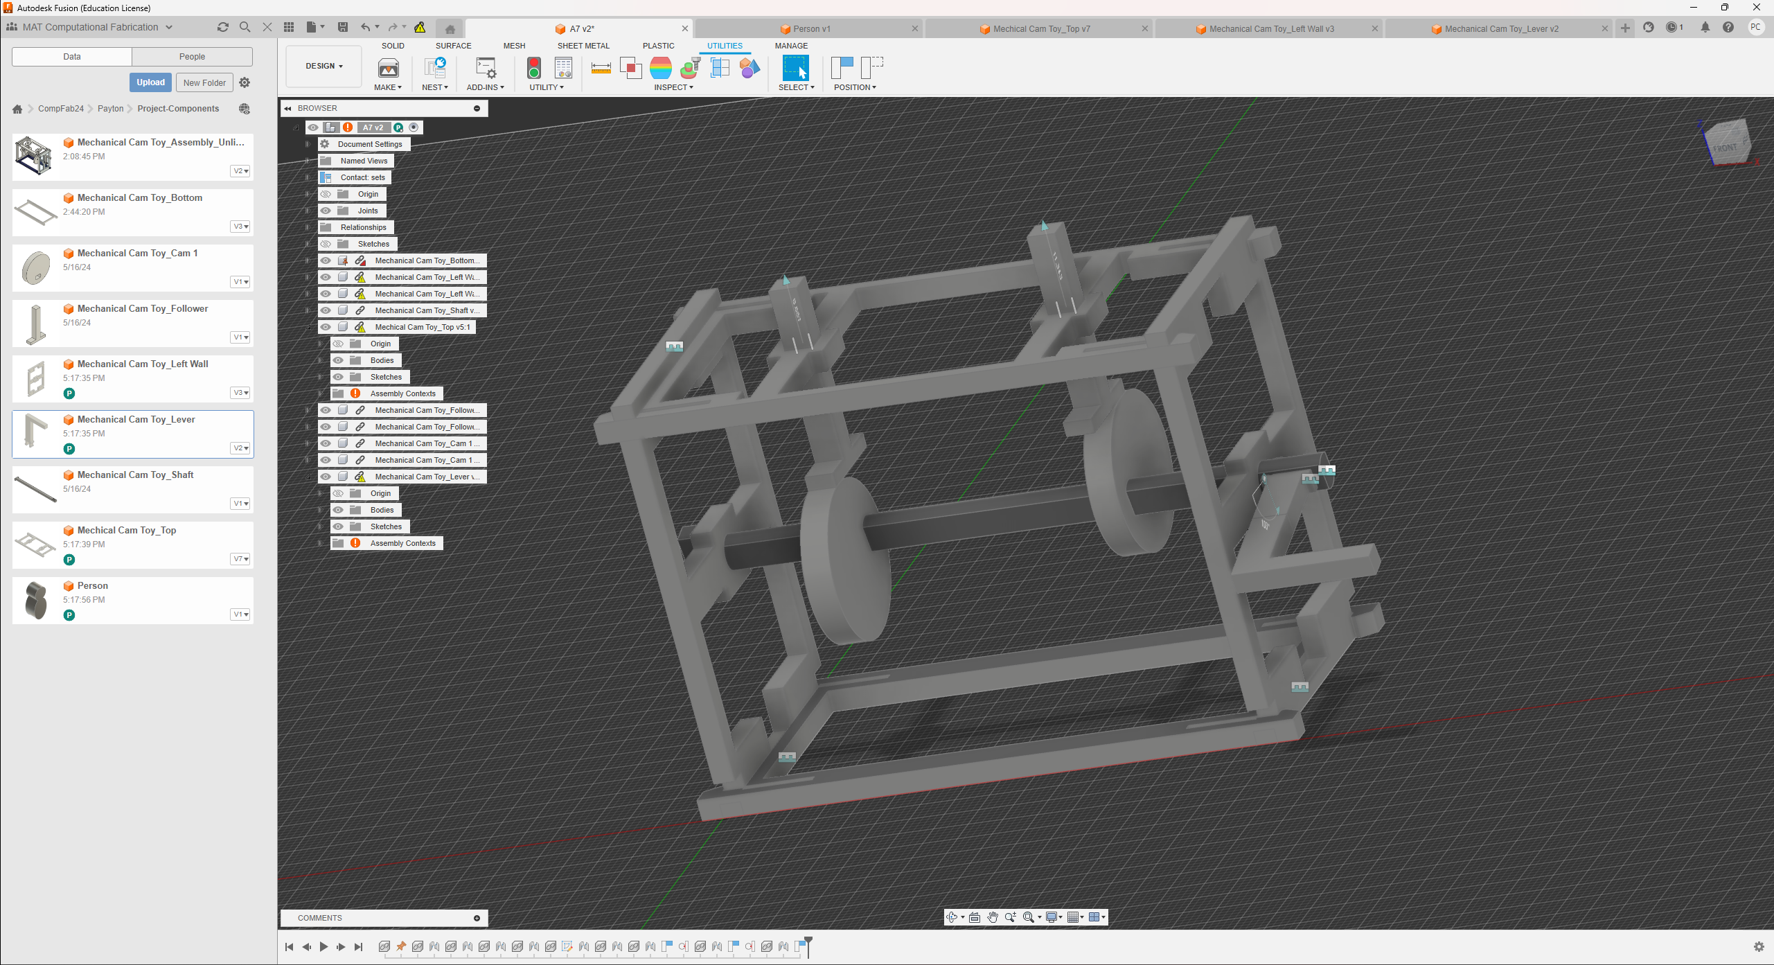Image resolution: width=1774 pixels, height=965 pixels.
Task: Select the Measure ruler tool
Action: 601,68
